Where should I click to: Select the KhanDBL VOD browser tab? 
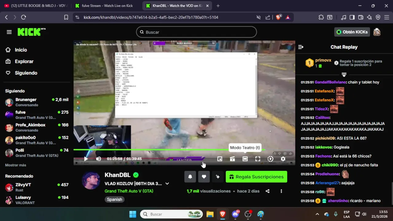point(177,6)
